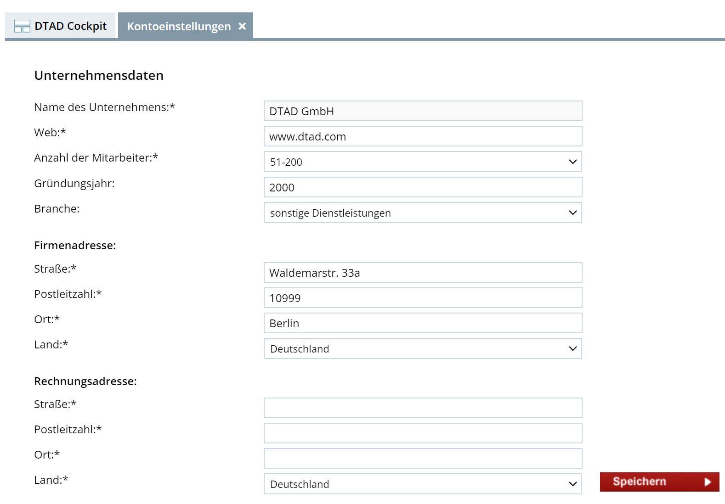The image size is (725, 504).
Task: Click the Name des Unternehmens field
Action: [x=423, y=111]
